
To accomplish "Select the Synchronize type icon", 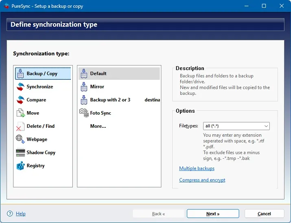I will [x=20, y=87].
